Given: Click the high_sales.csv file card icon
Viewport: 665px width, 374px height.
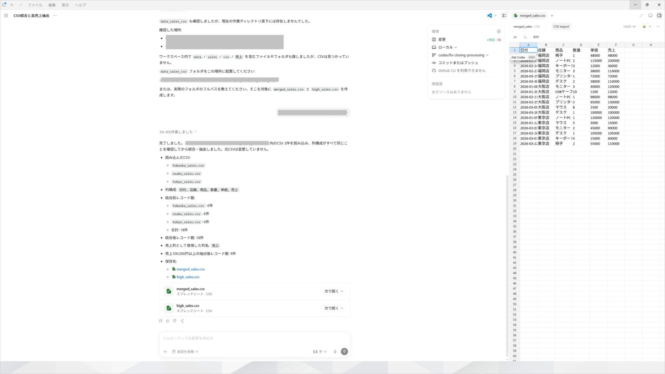Looking at the screenshot, I should pos(169,308).
